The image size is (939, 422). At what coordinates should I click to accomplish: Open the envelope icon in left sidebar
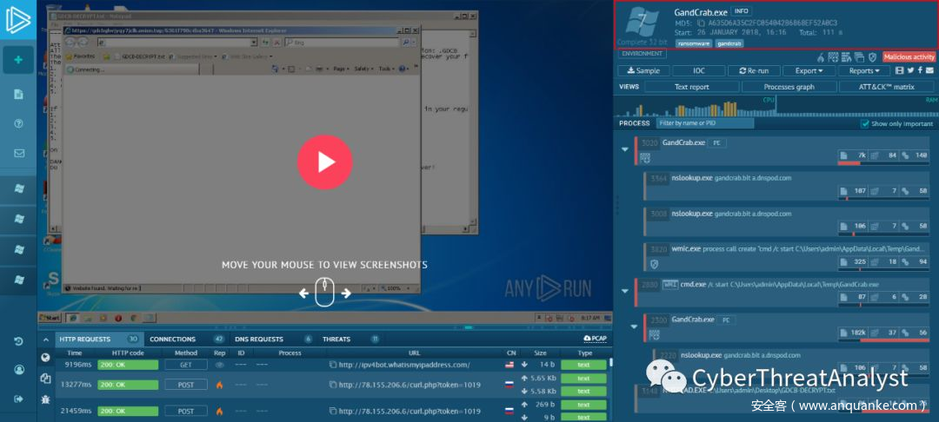(18, 153)
